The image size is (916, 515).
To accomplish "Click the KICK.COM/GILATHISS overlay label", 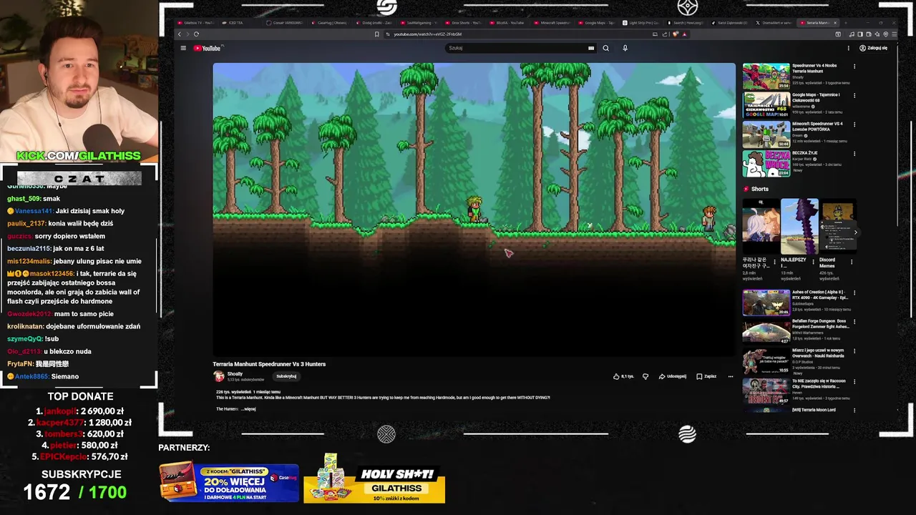I will point(79,156).
